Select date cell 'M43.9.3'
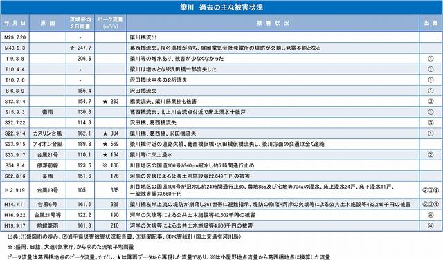 click(x=15, y=48)
